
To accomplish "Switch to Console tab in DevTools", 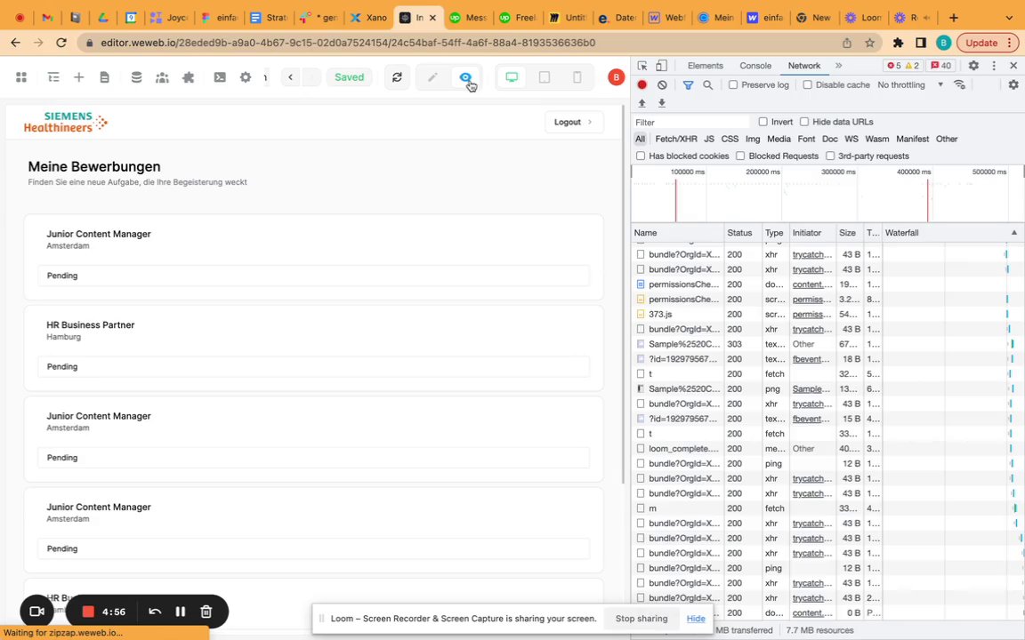I will coord(755,65).
